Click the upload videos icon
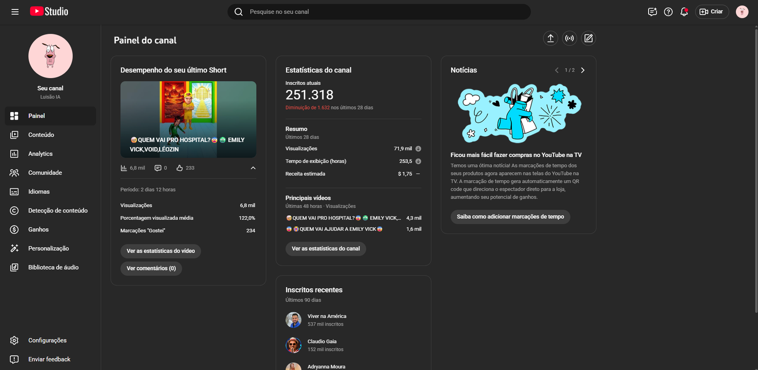758x370 pixels. (x=550, y=38)
